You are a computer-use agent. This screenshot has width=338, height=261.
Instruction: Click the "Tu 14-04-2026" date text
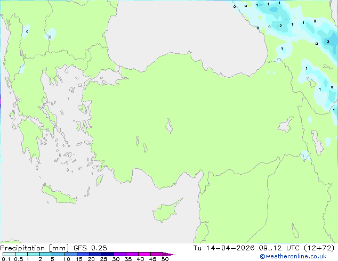tap(224, 248)
